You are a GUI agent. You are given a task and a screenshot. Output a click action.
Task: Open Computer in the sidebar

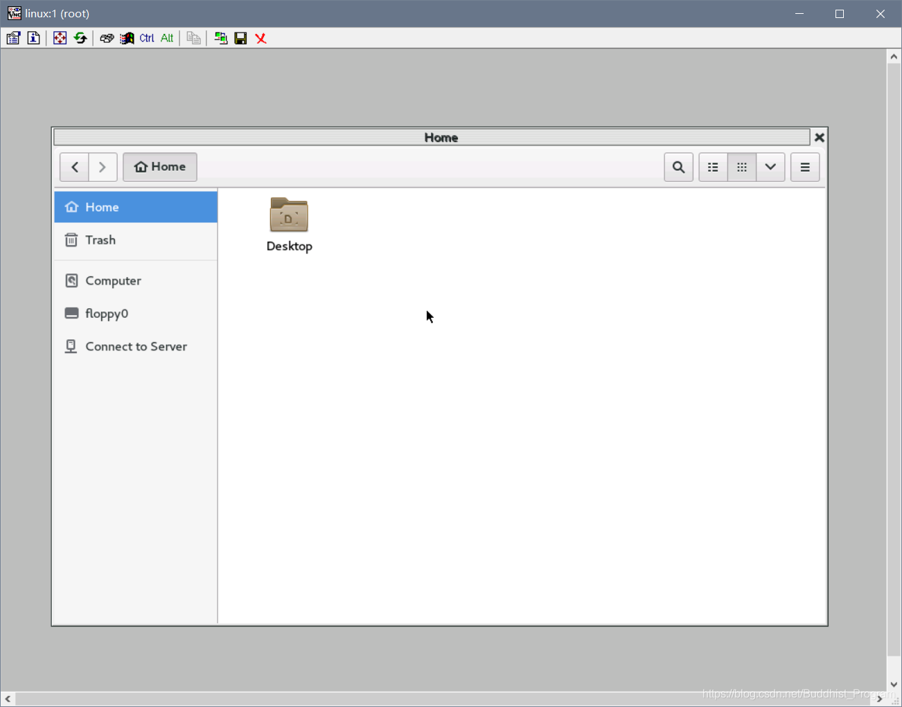point(136,280)
